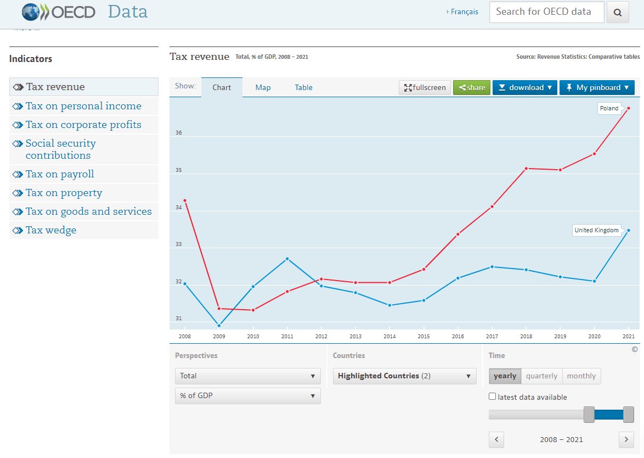This screenshot has height=458, width=644.
Task: Open Tax on property indicator
Action: [84, 193]
